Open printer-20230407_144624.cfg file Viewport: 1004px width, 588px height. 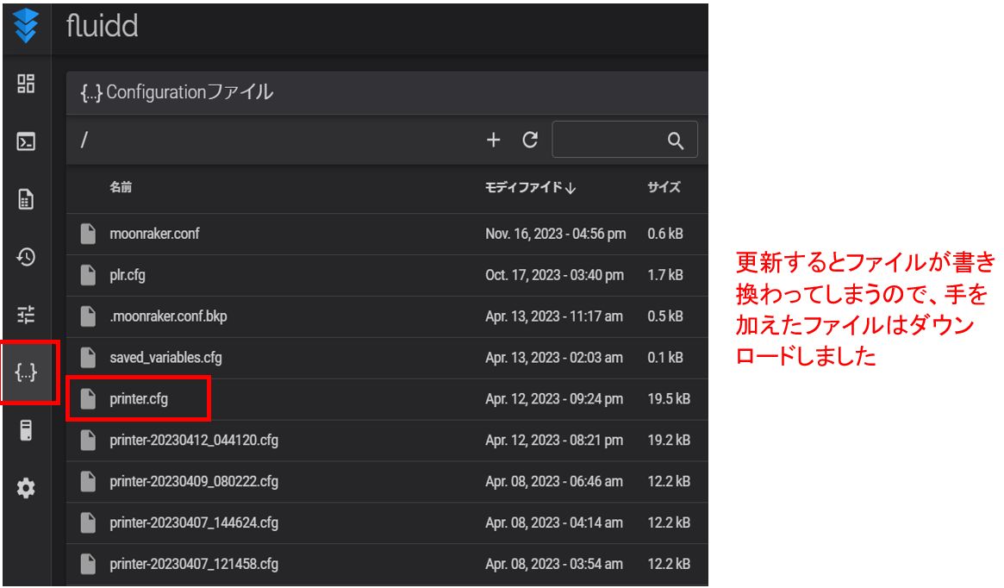[x=194, y=523]
